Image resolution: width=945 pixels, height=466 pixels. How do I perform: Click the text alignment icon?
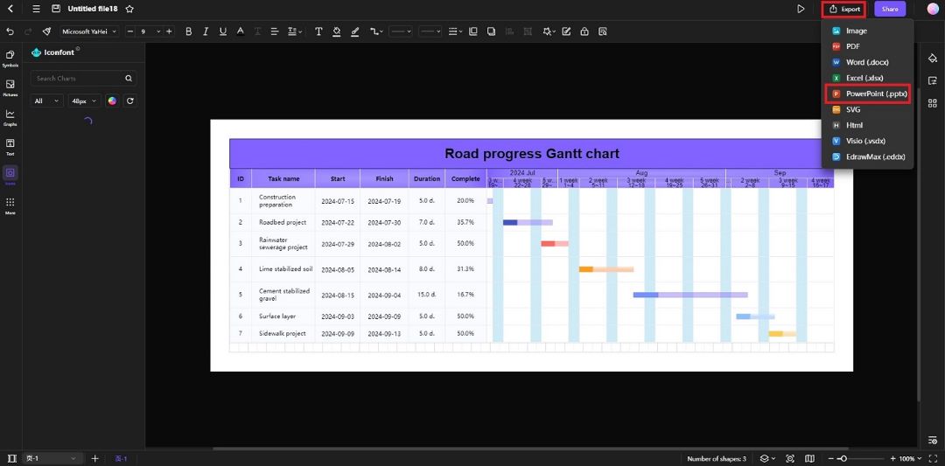[x=274, y=31]
